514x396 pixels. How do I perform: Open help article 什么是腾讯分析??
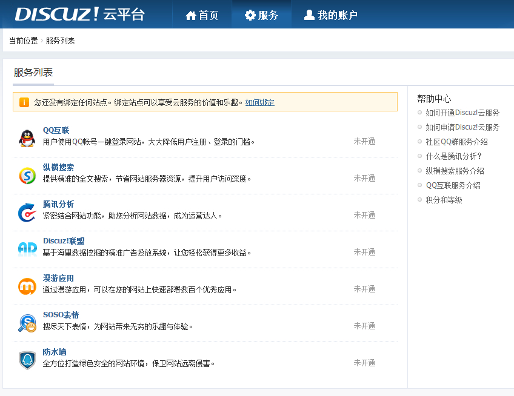[453, 157]
